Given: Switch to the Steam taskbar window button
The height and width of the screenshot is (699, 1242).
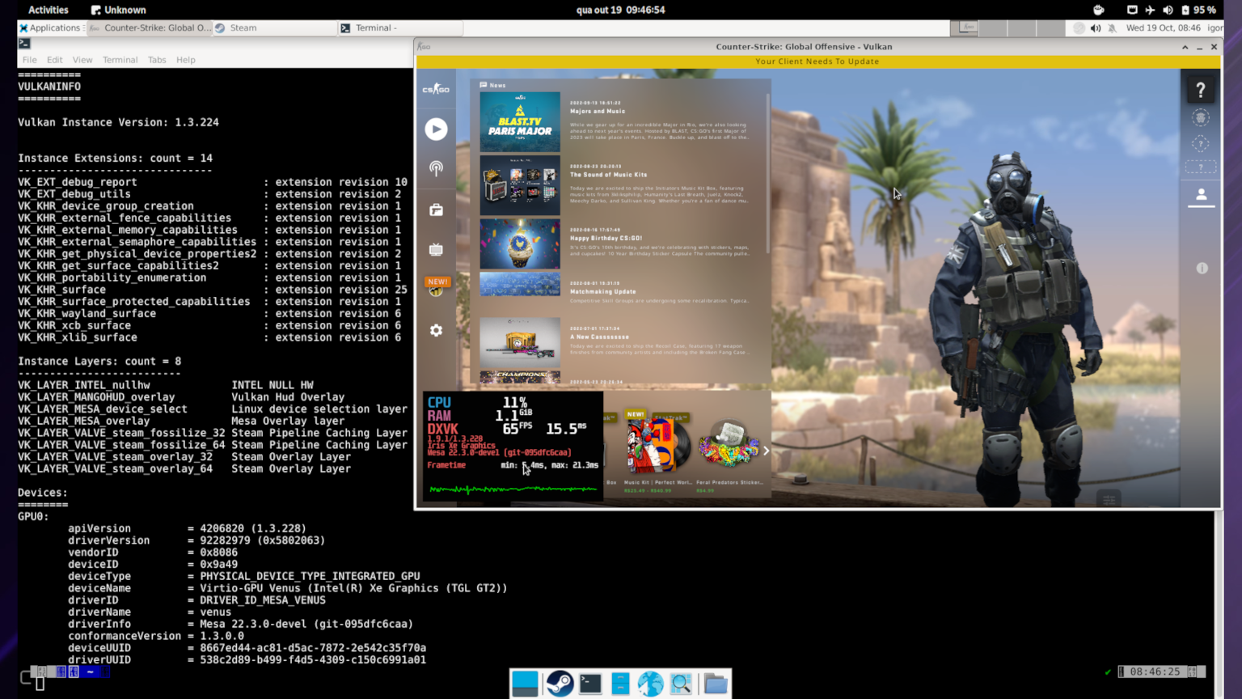Looking at the screenshot, I should pyautogui.click(x=275, y=28).
